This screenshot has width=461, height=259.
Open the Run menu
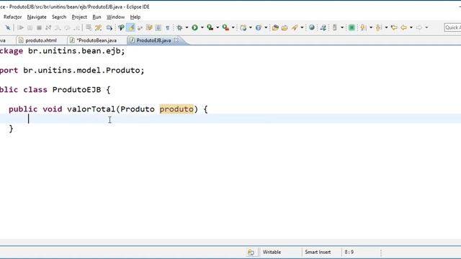tap(97, 17)
